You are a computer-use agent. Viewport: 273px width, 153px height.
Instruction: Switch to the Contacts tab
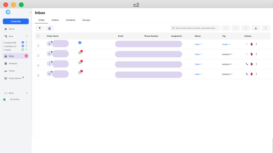click(x=70, y=20)
